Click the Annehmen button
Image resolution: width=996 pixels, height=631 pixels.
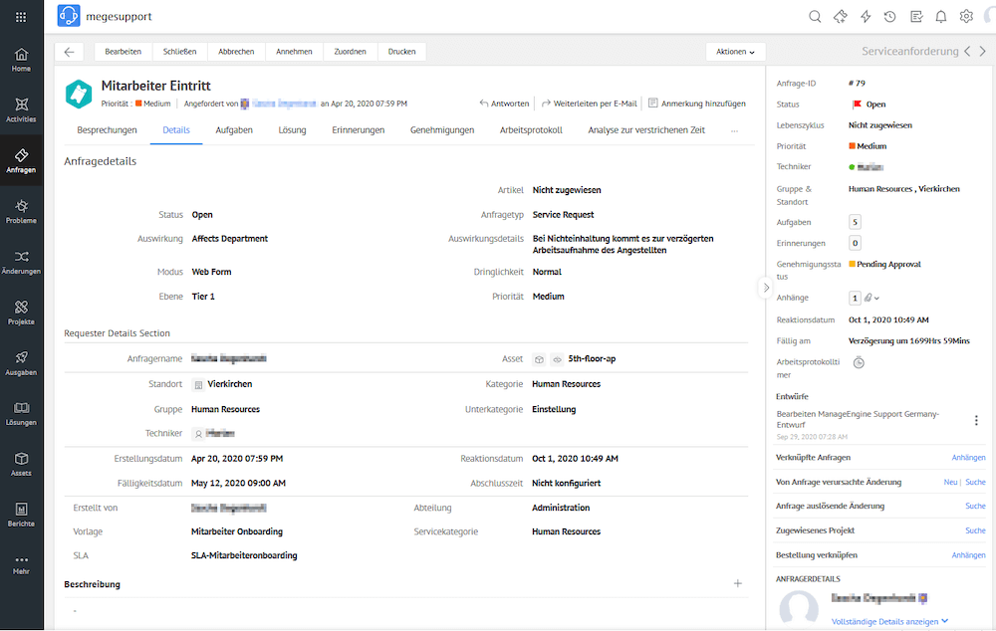coord(294,52)
